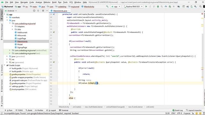Toggle the Profiler tool window
Viewport: 205px width, 115px height.
[x=39, y=110]
